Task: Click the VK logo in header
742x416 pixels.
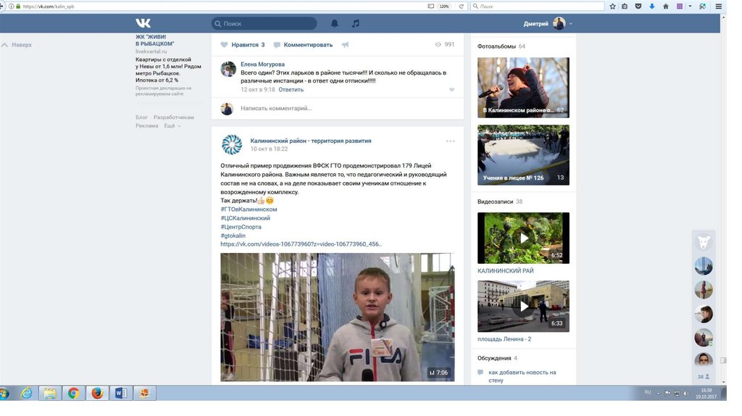Action: [143, 23]
